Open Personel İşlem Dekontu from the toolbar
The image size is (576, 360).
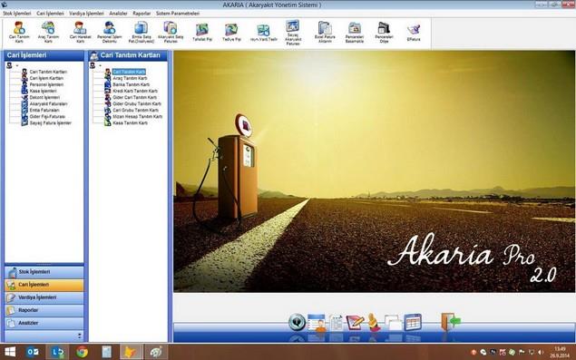[x=110, y=32]
